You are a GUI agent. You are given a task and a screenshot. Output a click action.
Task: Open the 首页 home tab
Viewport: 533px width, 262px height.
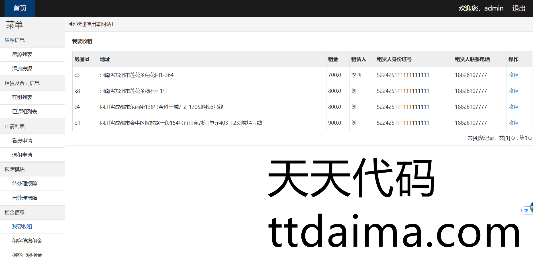[20, 9]
